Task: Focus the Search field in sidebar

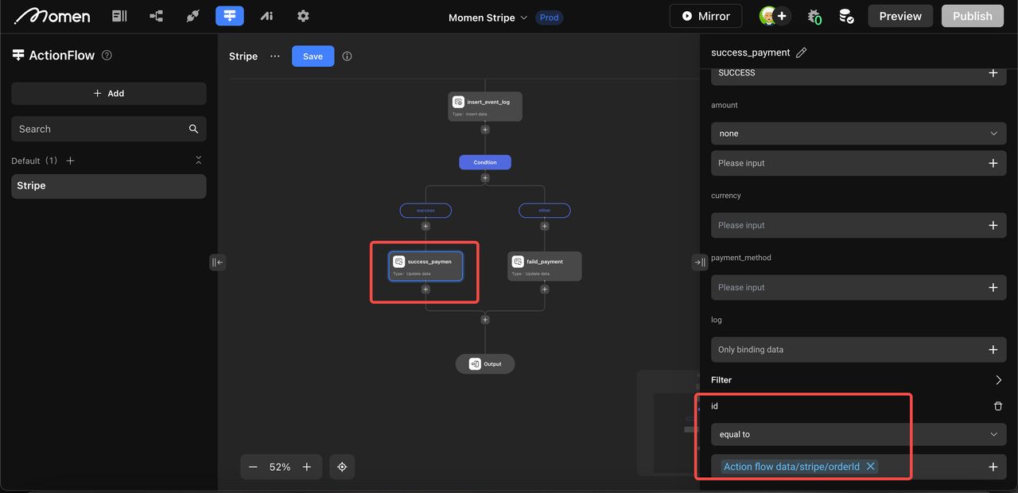Action: point(109,129)
